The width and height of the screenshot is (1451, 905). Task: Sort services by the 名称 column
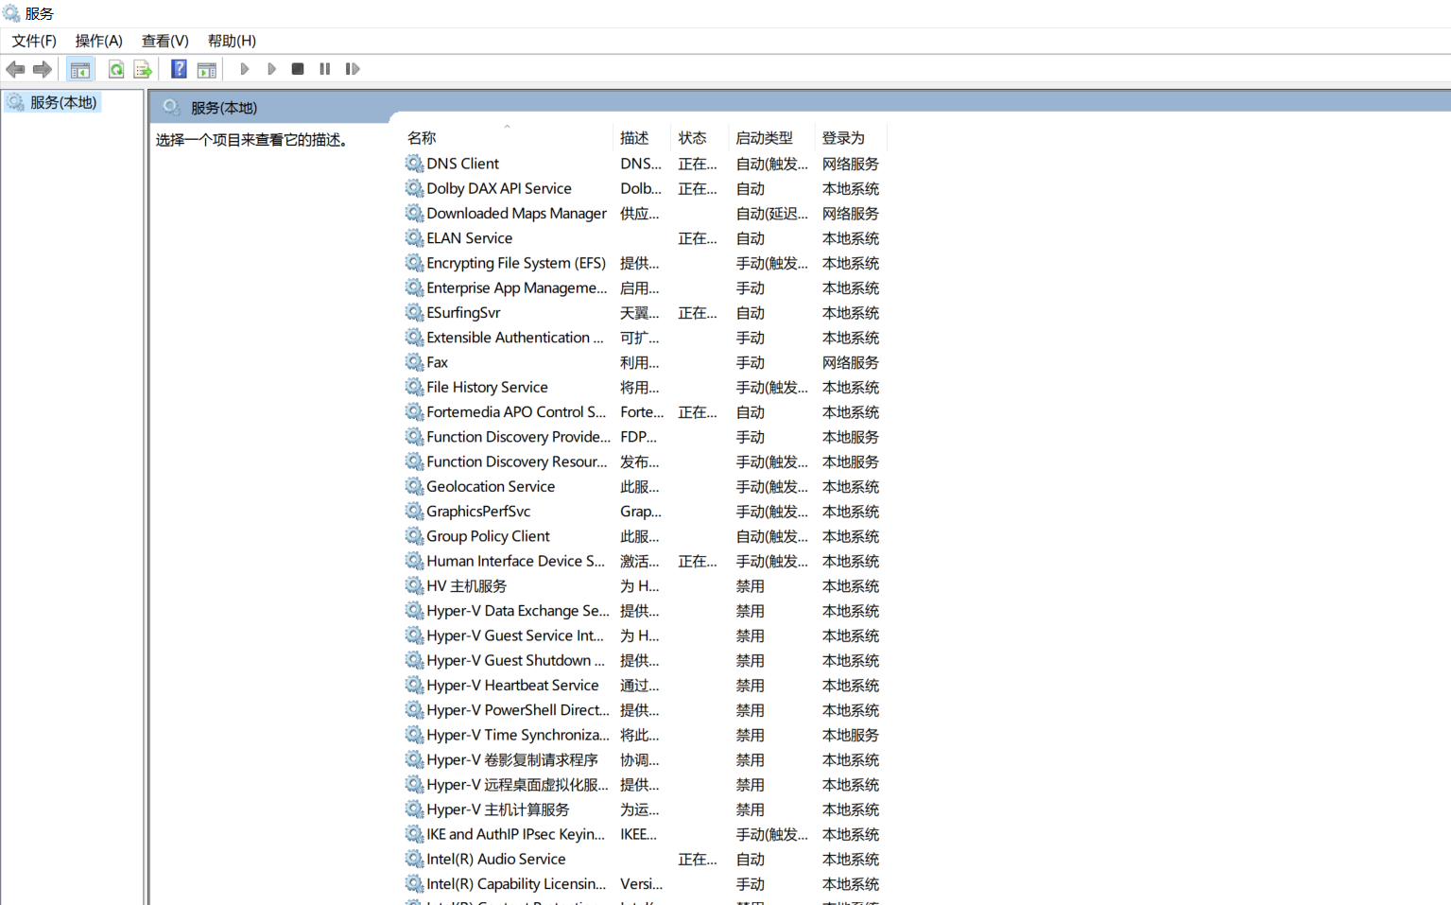(422, 137)
